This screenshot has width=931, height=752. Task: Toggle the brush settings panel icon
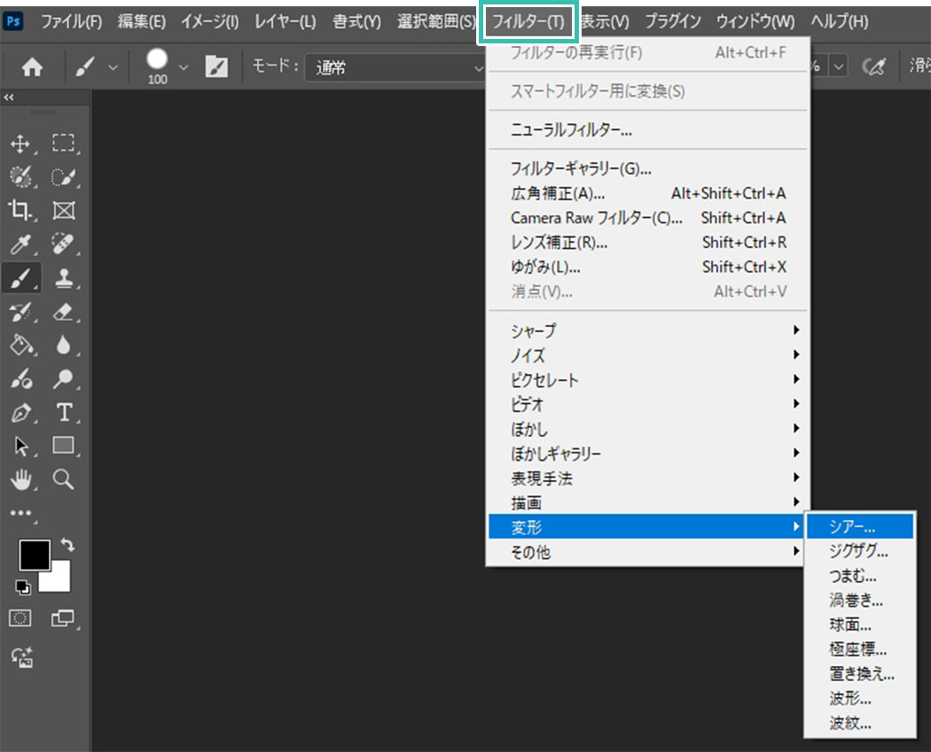tap(216, 66)
